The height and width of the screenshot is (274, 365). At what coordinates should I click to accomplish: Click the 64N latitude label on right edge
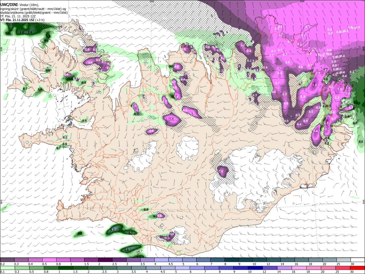364,202
